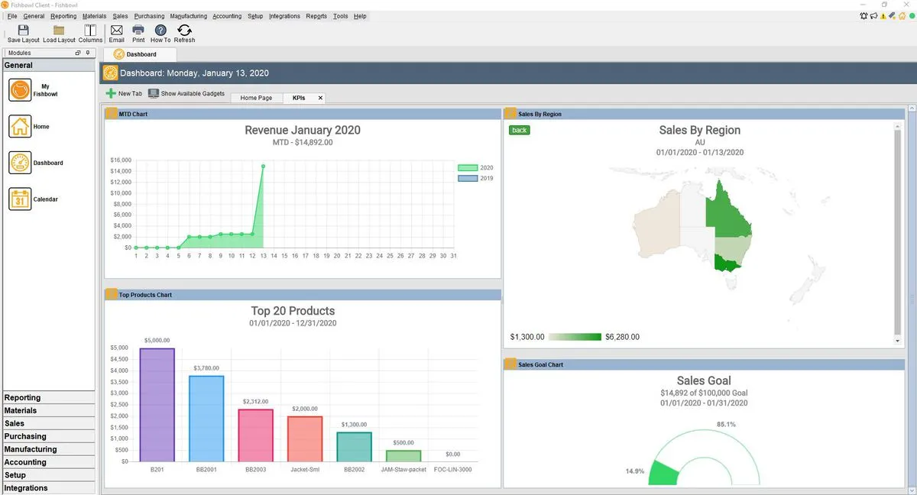Click the Save Layout button

(x=23, y=32)
